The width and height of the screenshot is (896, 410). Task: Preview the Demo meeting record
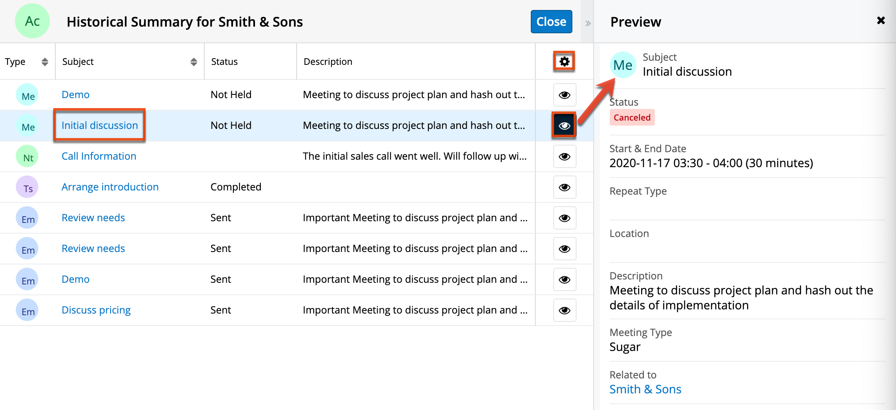564,95
